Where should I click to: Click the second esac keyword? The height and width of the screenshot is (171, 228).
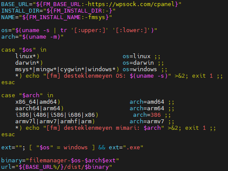(x=8, y=135)
